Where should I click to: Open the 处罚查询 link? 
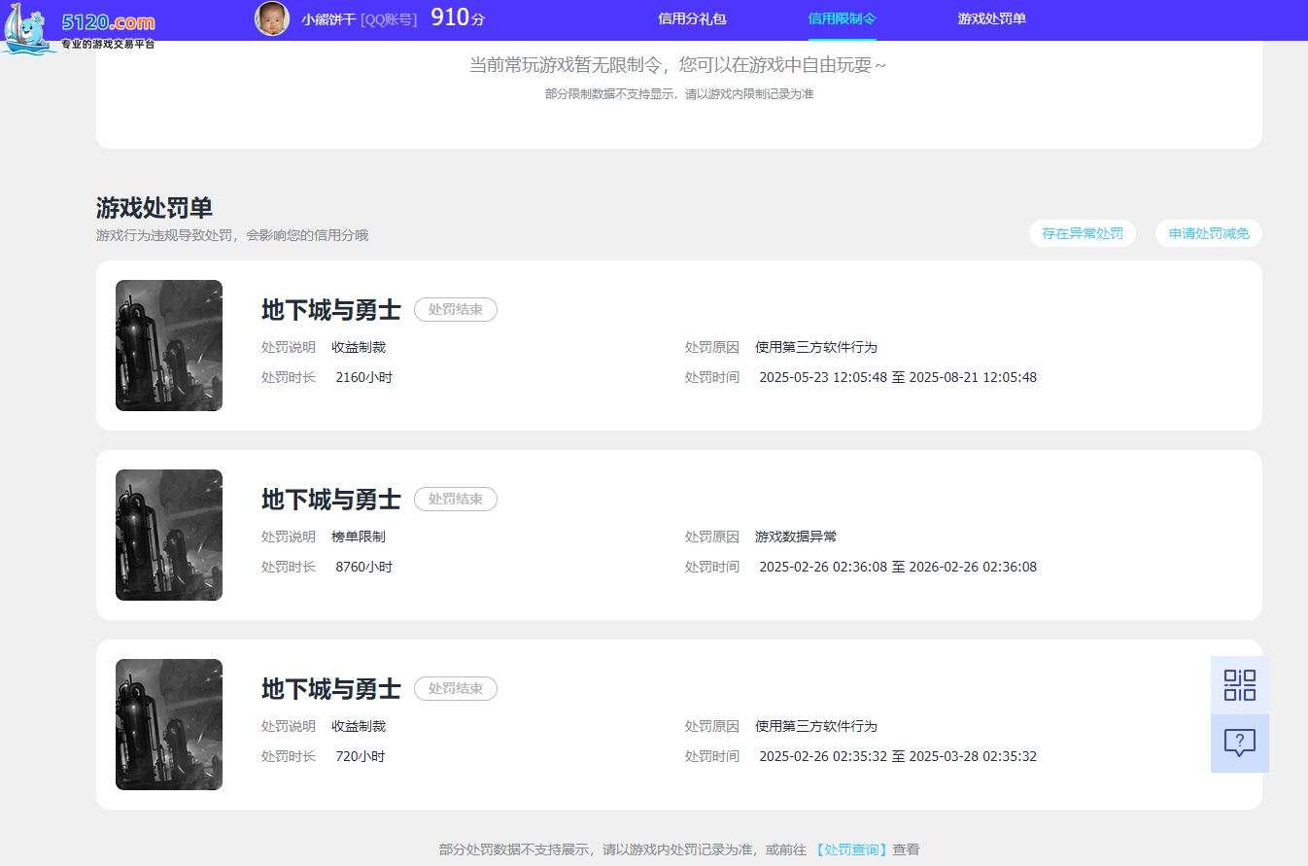pos(849,849)
